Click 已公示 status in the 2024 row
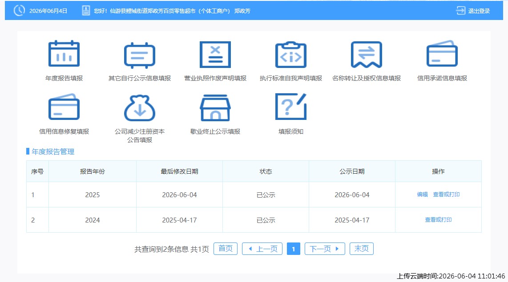Viewport: 508px width, 282px height. [266, 220]
